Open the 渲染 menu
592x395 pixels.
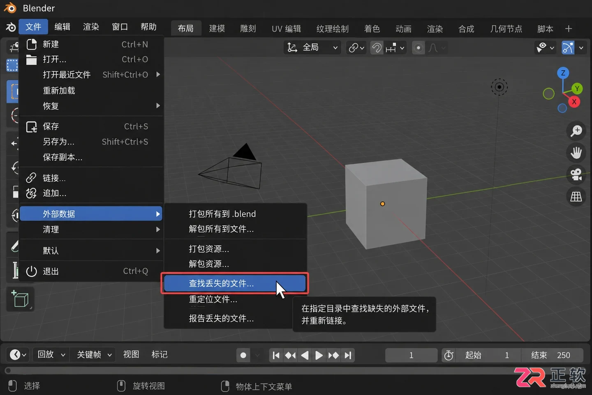91,27
